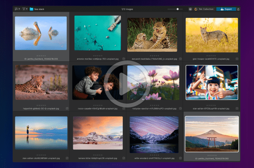Select the turquoise aerial sea thumbnail

tap(98, 33)
